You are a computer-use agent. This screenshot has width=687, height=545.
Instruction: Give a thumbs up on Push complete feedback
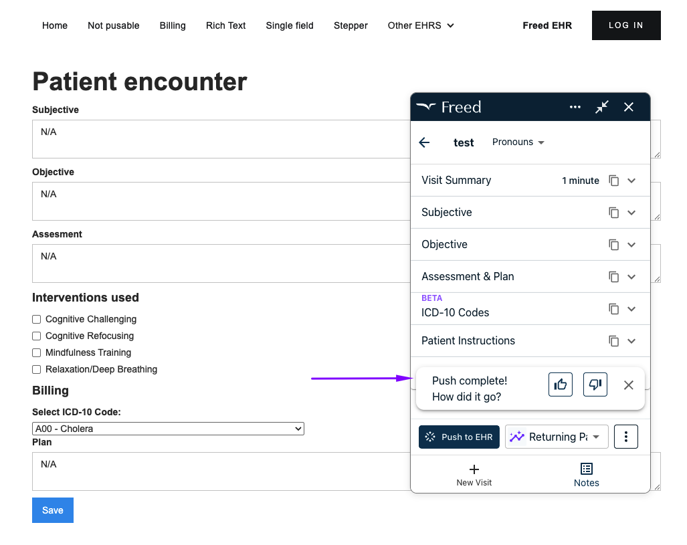[561, 384]
